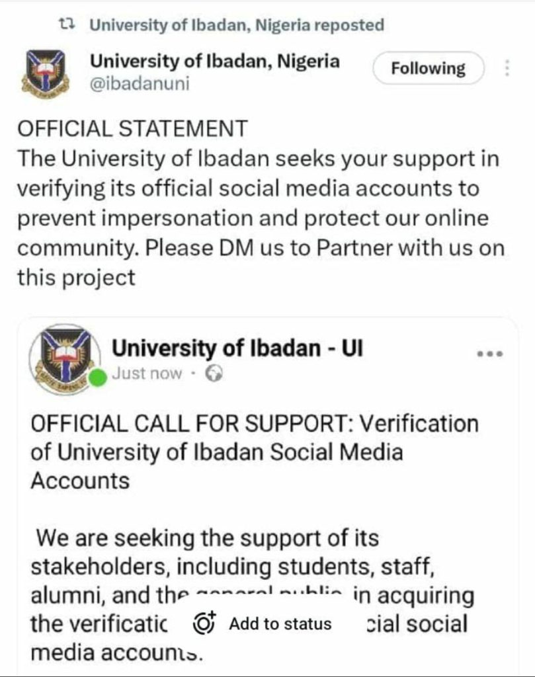Tap the Add to status label

coord(280,623)
